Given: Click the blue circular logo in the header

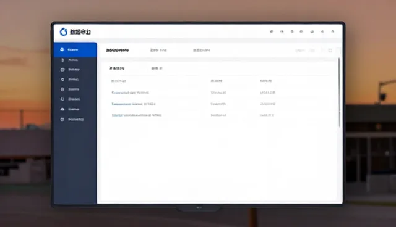Looking at the screenshot, I should pos(63,31).
